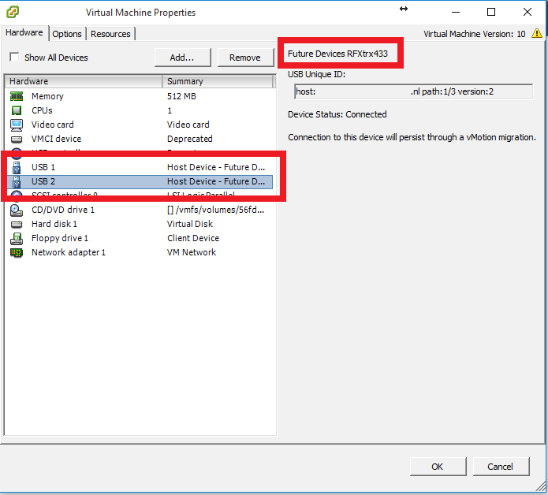Click the Memory hardware icon

point(17,96)
